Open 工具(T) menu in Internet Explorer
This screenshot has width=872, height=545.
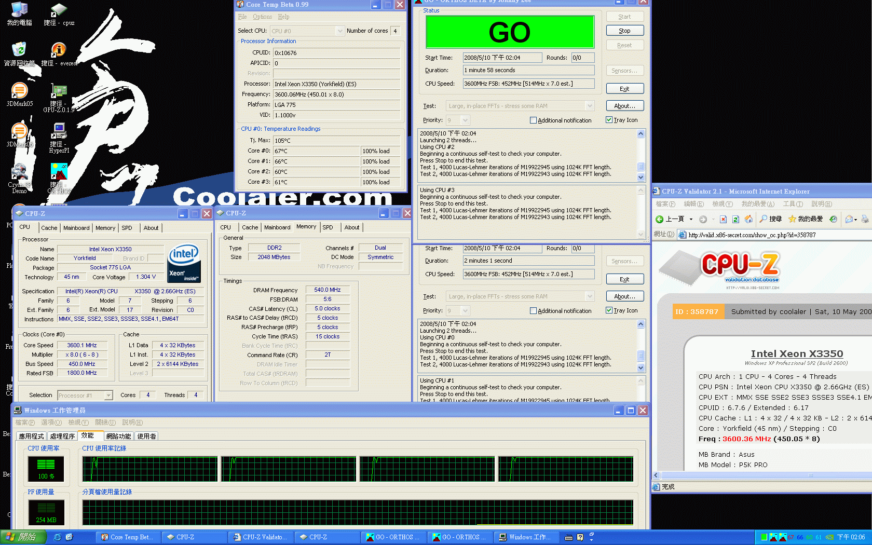pyautogui.click(x=793, y=204)
